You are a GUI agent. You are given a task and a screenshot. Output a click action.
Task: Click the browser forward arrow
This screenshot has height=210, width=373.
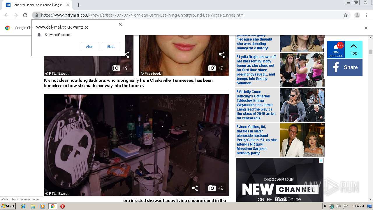point(16,15)
